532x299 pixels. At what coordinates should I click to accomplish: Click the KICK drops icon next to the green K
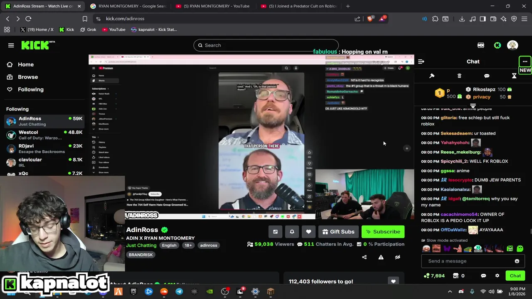coord(481,45)
